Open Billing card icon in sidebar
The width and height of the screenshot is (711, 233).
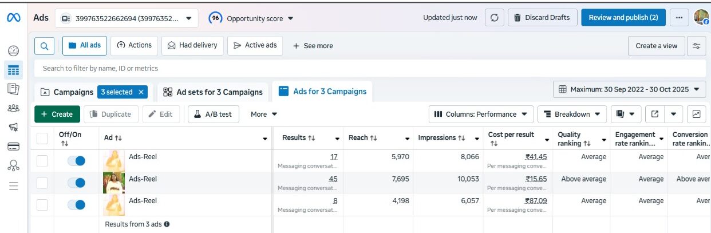14,147
